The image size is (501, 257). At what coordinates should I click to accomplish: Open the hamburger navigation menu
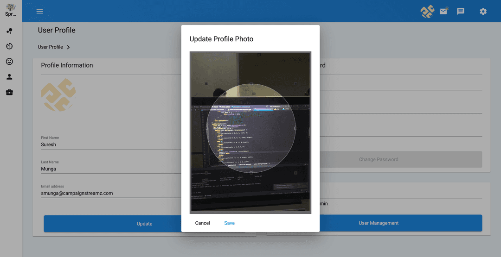pyautogui.click(x=39, y=12)
